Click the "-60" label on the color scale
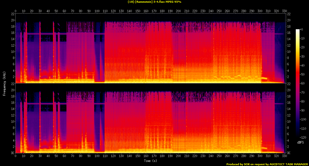309x166 pixels. click(302, 84)
